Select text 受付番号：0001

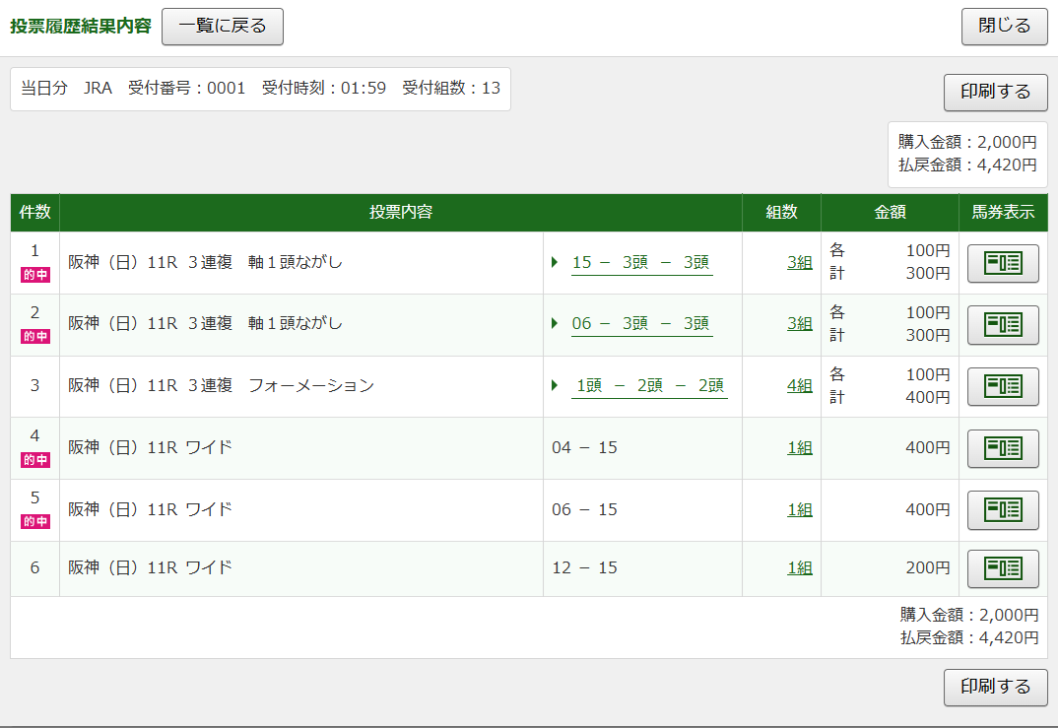(187, 89)
